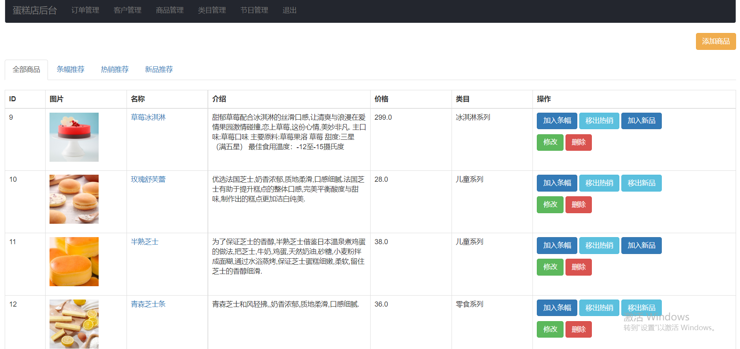Image resolution: width=740 pixels, height=349 pixels.
Task: Click 移出新品 for 玫瑰舒芙蕾
Action: [641, 183]
